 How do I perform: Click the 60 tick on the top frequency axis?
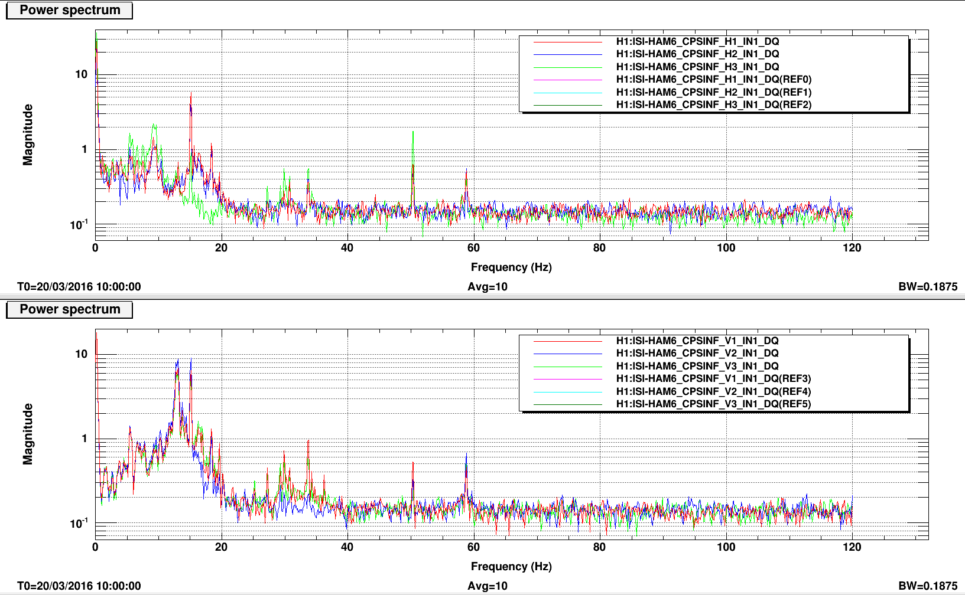(x=473, y=248)
